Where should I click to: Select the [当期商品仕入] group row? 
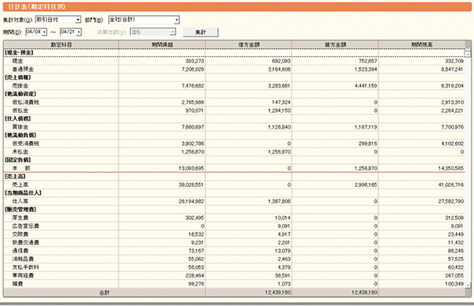(x=234, y=193)
